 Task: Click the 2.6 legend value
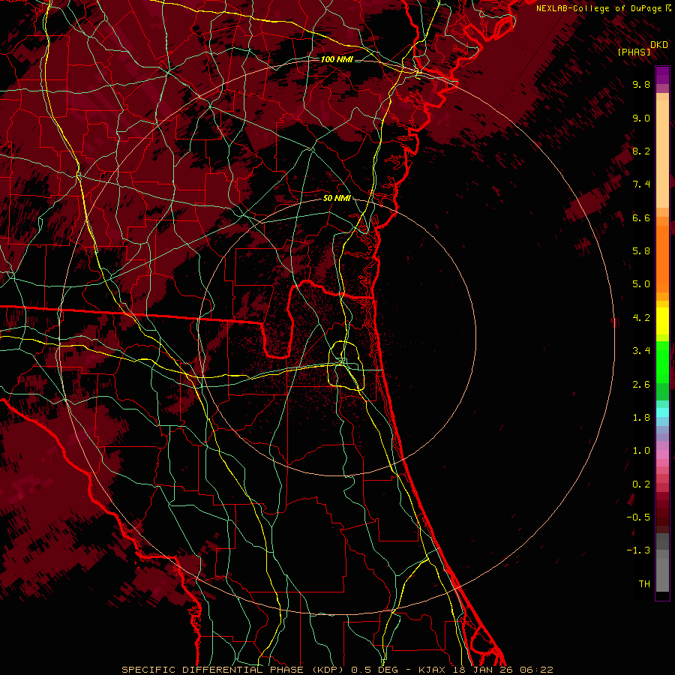641,385
